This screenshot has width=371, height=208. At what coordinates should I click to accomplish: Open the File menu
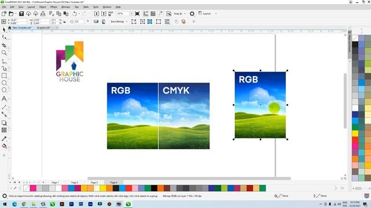coord(4,7)
